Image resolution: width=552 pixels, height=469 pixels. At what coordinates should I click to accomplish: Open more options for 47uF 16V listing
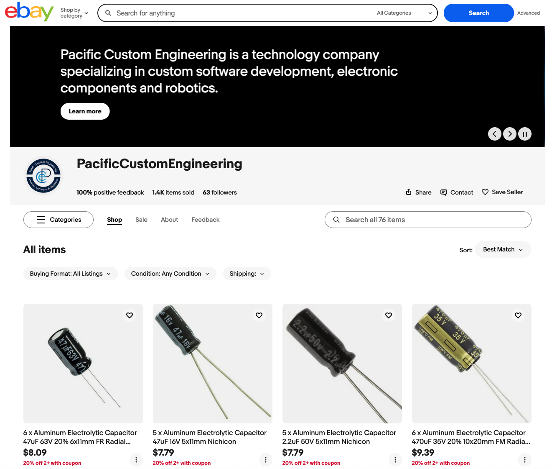[266, 460]
